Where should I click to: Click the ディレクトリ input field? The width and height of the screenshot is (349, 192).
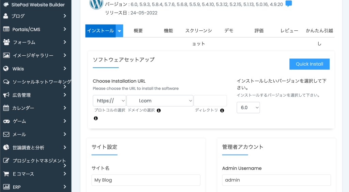210,100
